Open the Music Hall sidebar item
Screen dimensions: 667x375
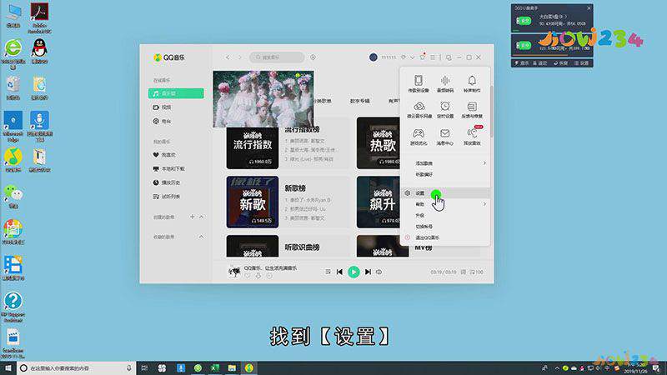coord(176,93)
